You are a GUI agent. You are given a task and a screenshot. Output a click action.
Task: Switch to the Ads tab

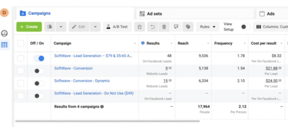pyautogui.click(x=272, y=13)
